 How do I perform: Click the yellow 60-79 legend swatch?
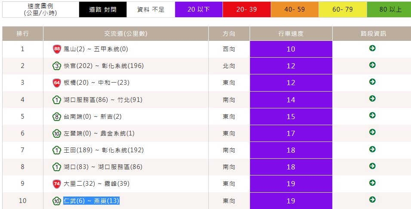pos(343,9)
